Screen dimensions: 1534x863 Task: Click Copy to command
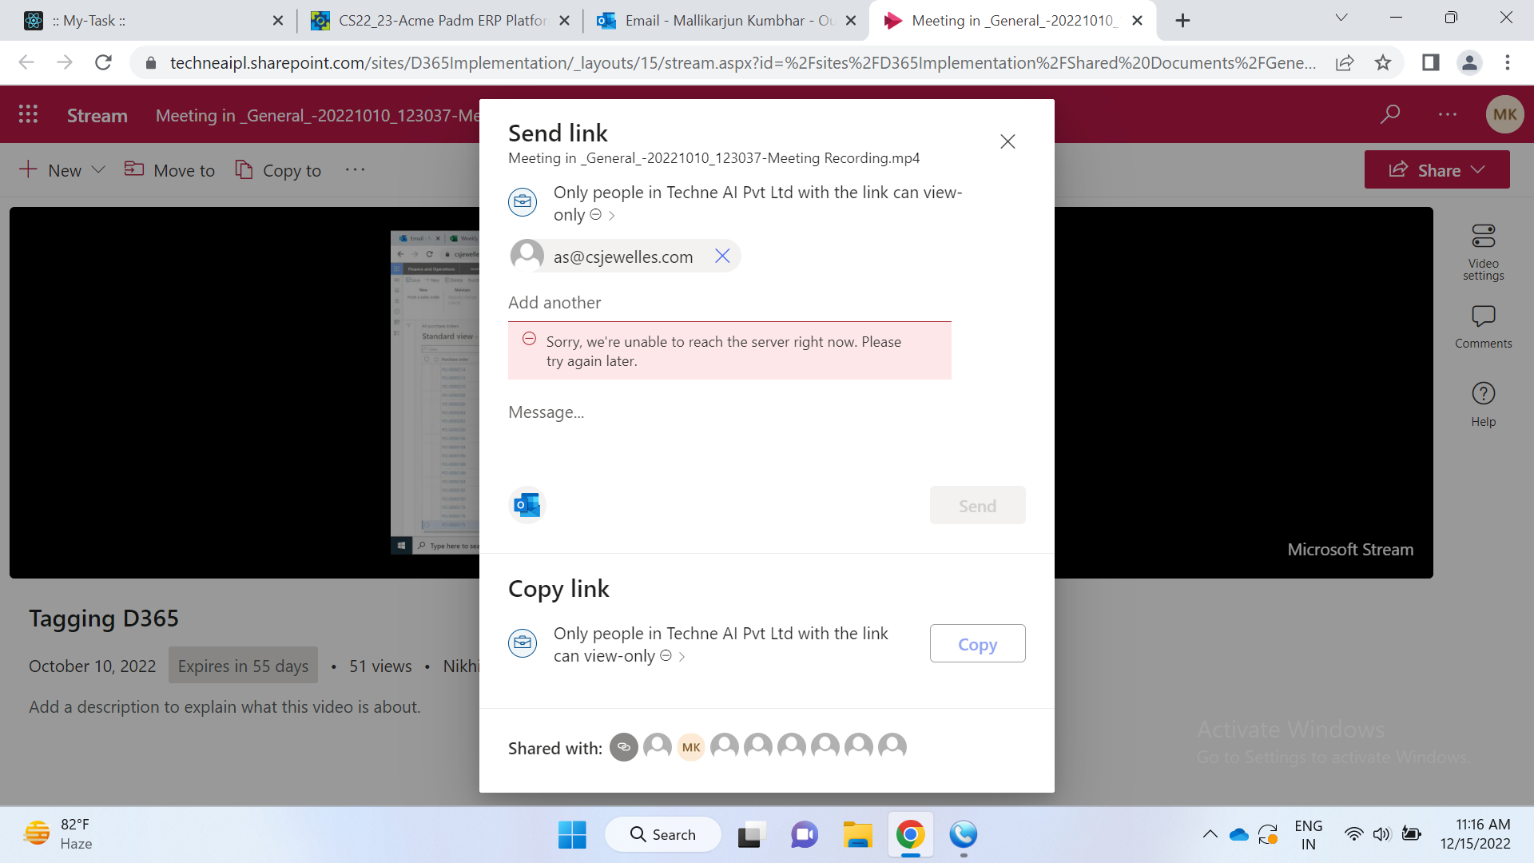point(278,170)
